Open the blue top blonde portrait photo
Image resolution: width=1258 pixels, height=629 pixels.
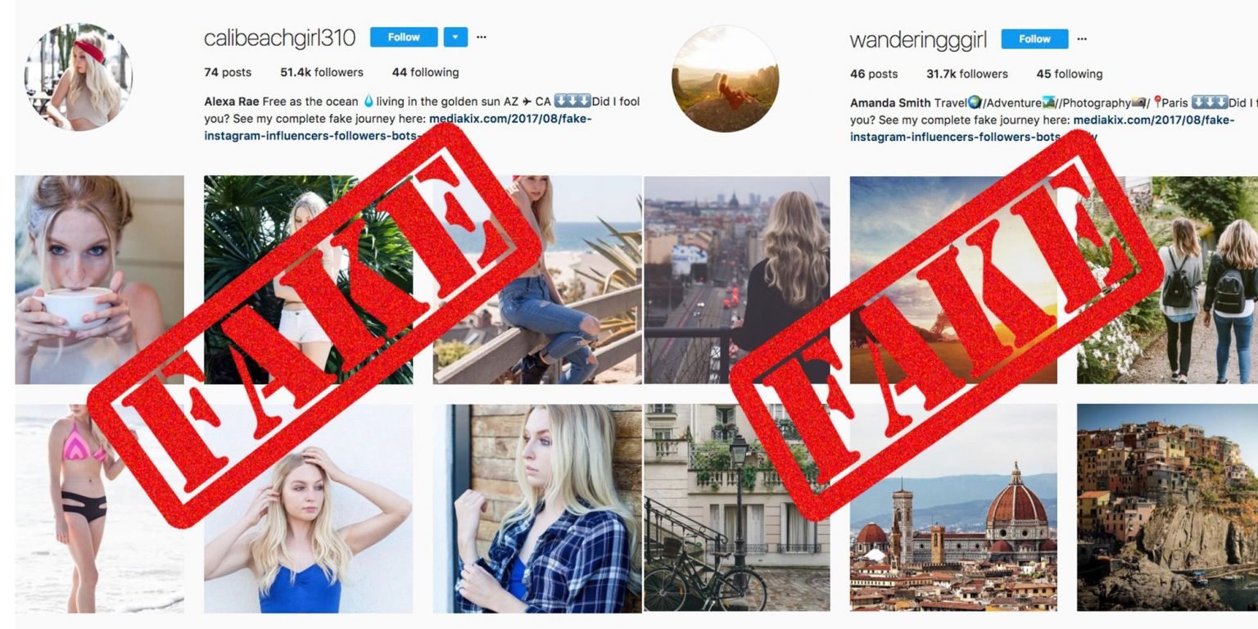(308, 508)
